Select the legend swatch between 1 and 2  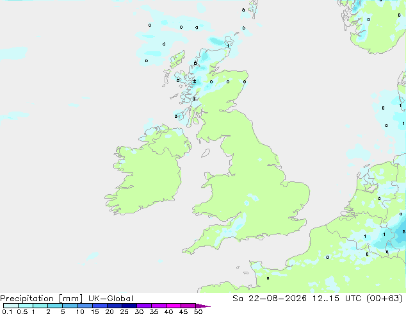40,306
